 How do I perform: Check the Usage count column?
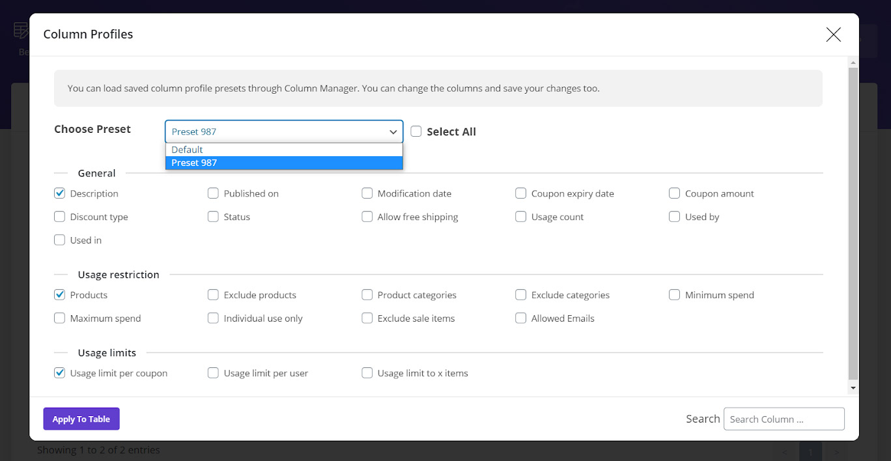(520, 217)
